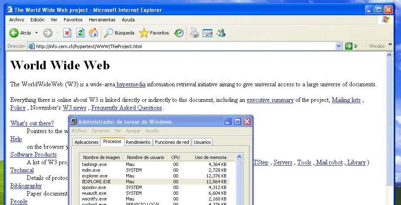Image resolution: width=401 pixels, height=205 pixels.
Task: Switch to the Aplicaciones tab
Action: point(86,142)
